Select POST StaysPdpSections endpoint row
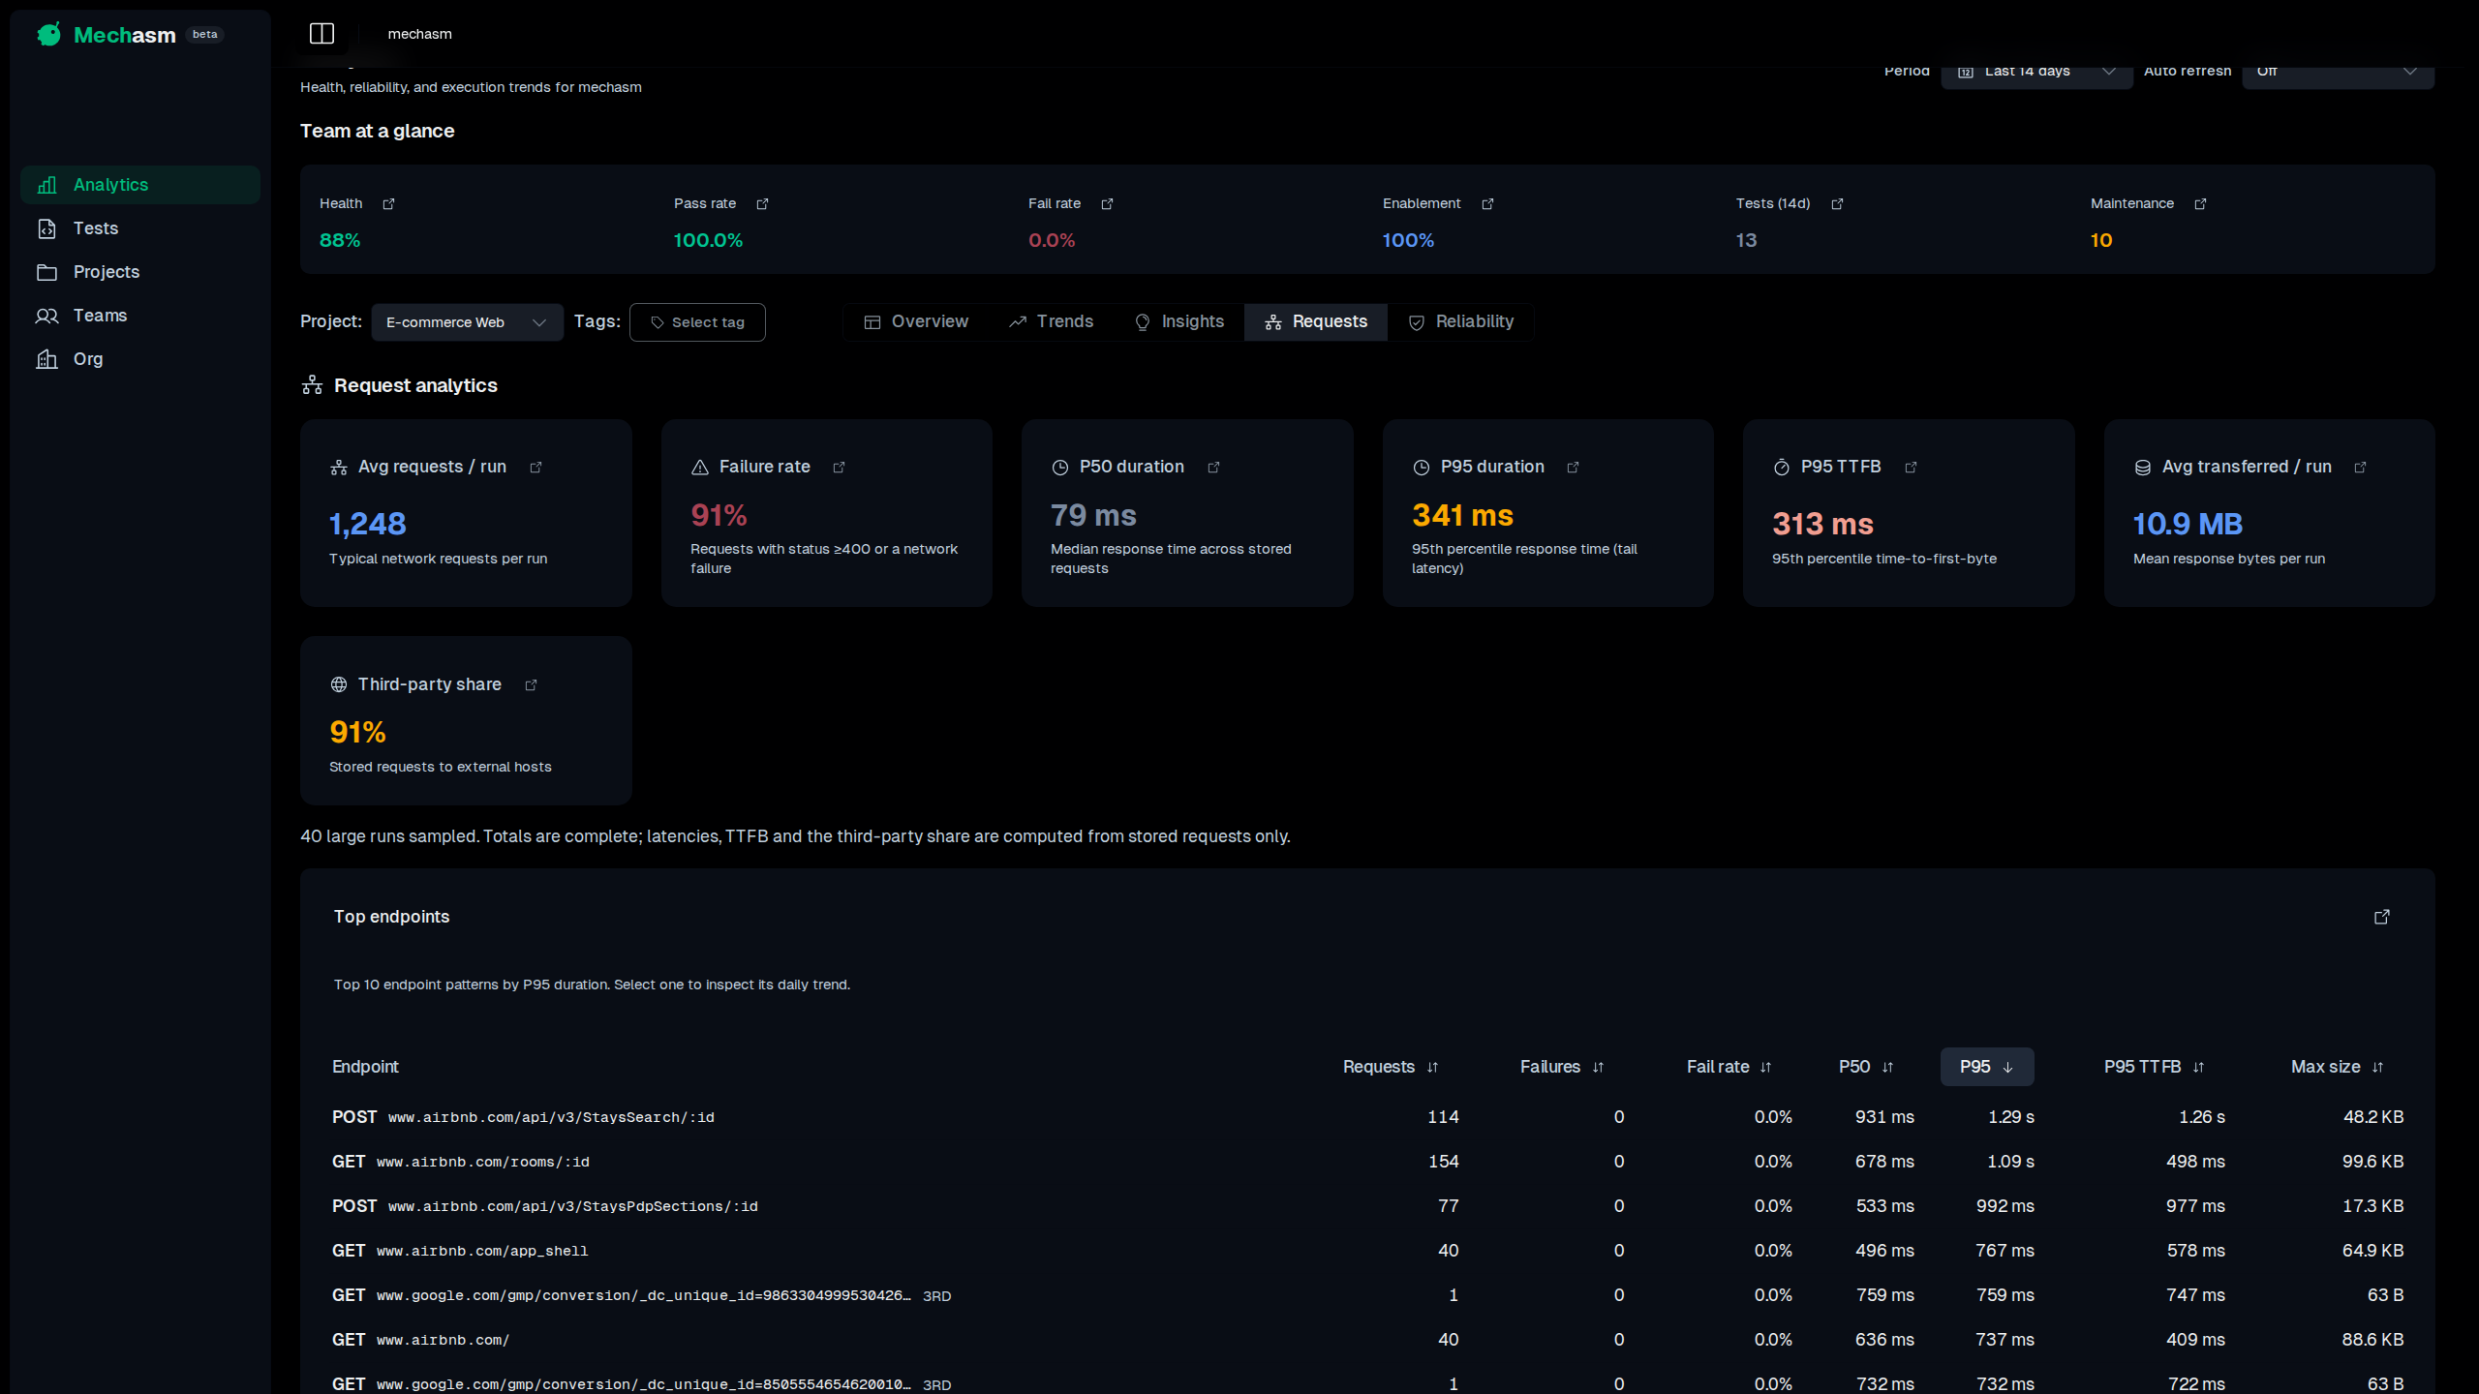This screenshot has height=1394, width=2479. (1367, 1206)
